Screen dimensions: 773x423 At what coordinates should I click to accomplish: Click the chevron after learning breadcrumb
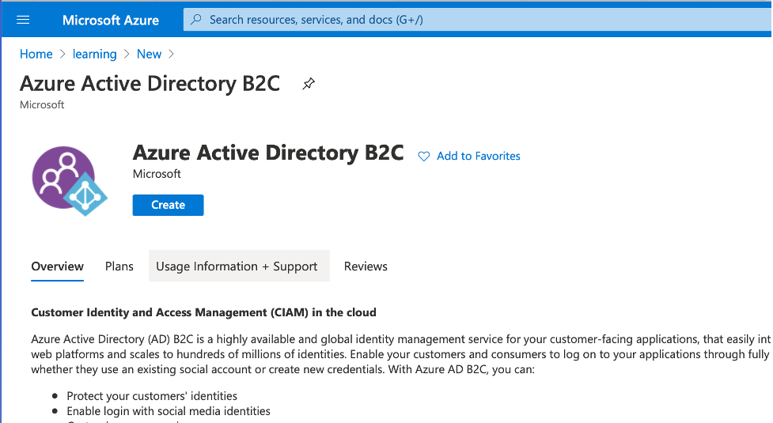pos(127,55)
